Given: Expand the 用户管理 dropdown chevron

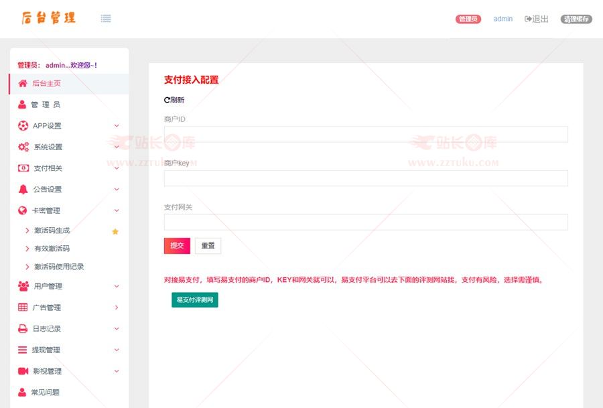Looking at the screenshot, I should coord(117,287).
